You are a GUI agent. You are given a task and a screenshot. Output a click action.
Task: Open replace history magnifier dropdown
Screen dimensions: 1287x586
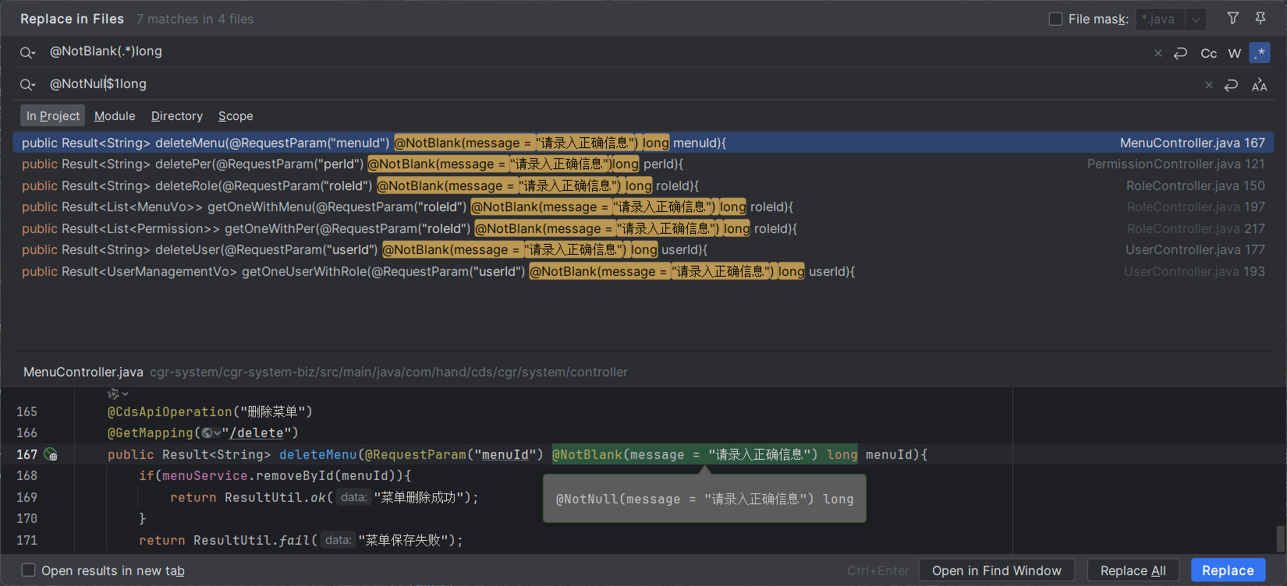click(27, 85)
